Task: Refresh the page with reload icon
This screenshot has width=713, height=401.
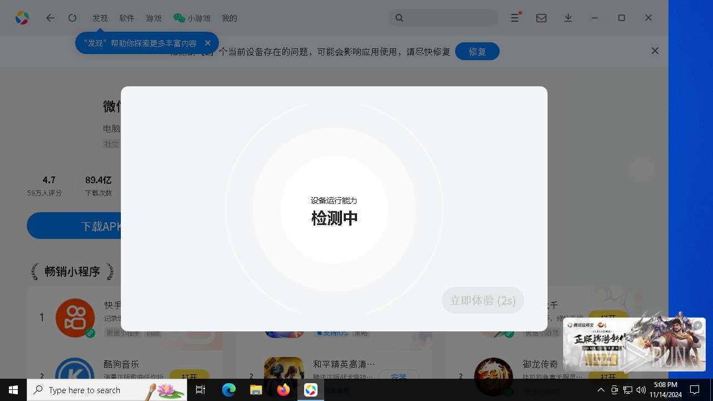Action: 72,18
